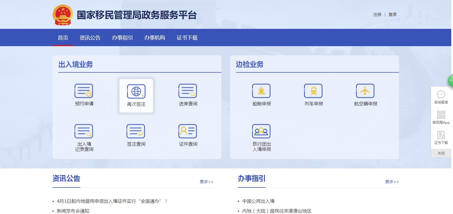This screenshot has width=453, height=214.
Task: Select the 证件查询 document query icon
Action: [x=188, y=132]
